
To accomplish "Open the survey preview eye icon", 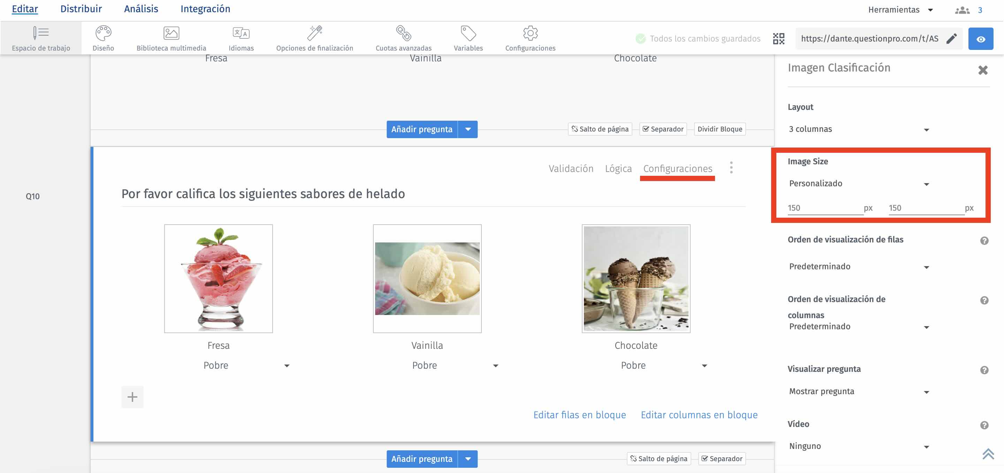I will [981, 39].
